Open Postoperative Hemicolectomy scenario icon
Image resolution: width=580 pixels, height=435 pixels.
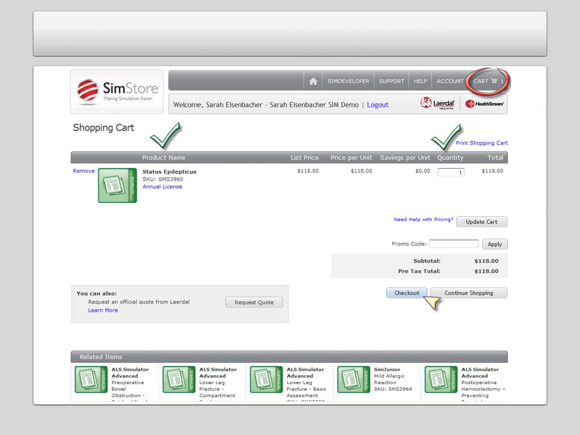click(x=441, y=379)
